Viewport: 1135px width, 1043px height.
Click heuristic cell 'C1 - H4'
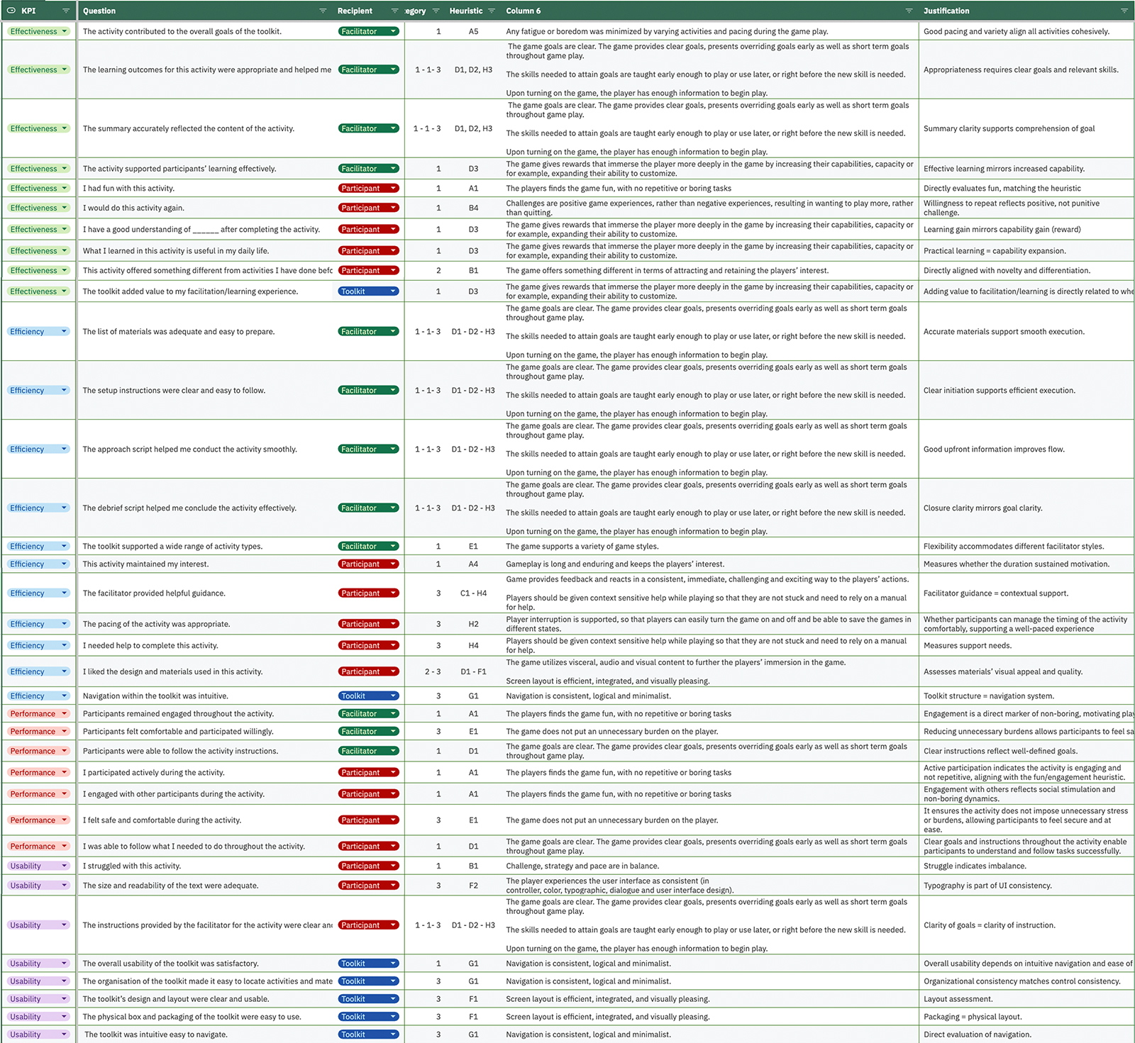(473, 593)
